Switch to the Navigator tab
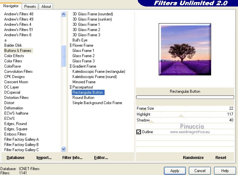The image size is (238, 175). [x=11, y=6]
